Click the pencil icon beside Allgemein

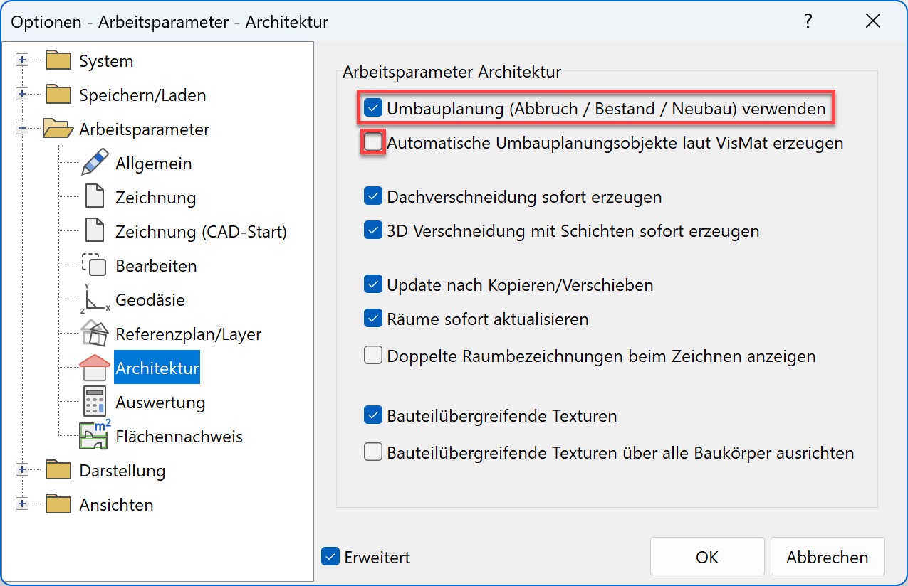coord(95,163)
